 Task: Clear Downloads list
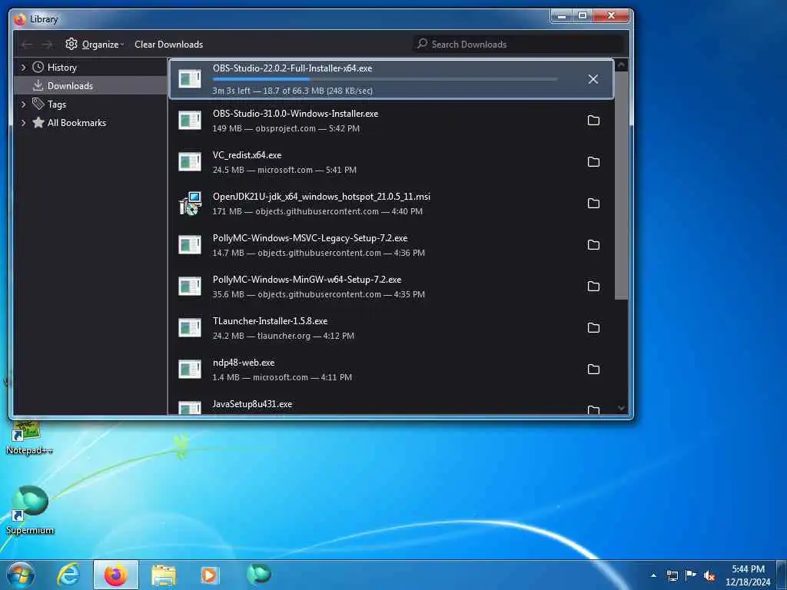coord(168,44)
